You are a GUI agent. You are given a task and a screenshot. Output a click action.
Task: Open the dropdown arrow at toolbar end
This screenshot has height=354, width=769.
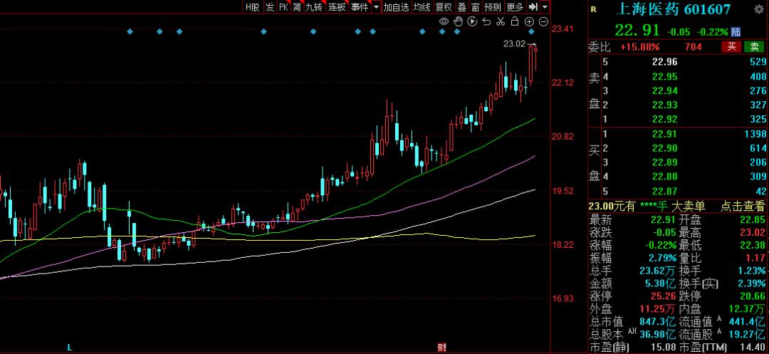pos(545,7)
